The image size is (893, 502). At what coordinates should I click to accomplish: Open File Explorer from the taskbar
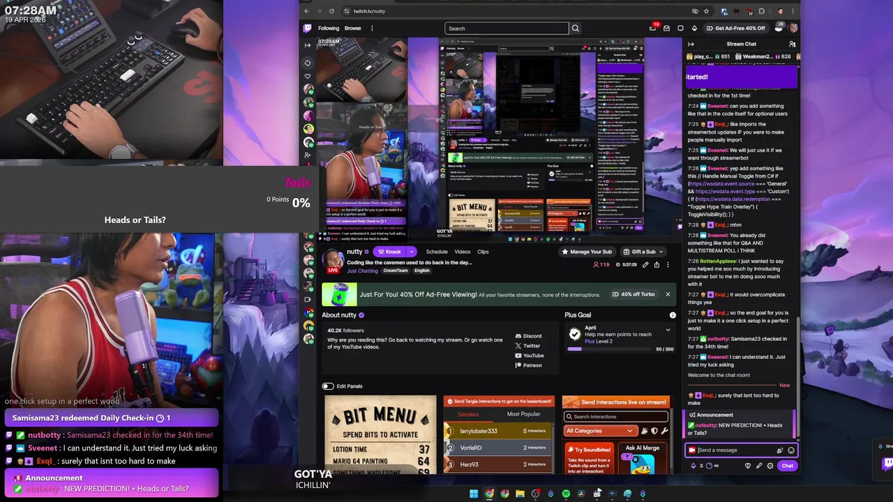pyautogui.click(x=520, y=494)
